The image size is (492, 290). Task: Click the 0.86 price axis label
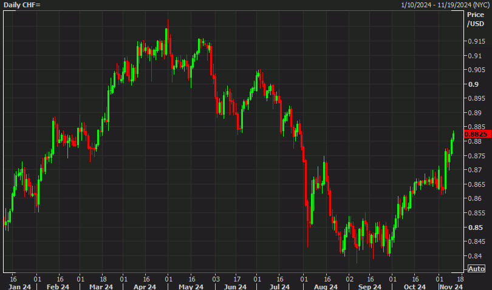(x=474, y=198)
